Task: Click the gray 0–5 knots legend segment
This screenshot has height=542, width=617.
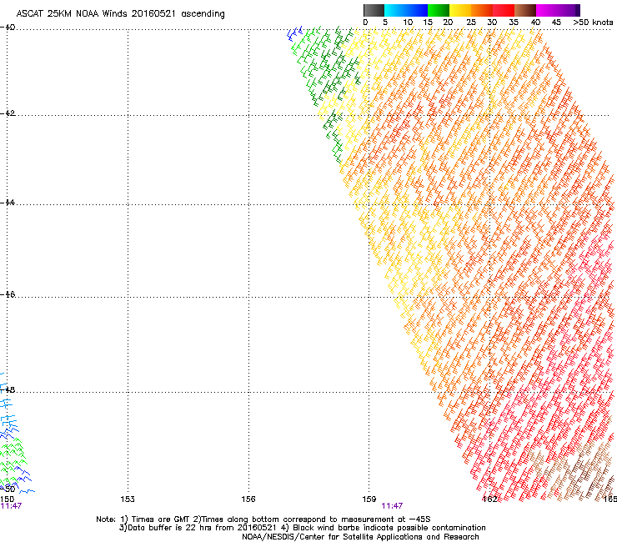Action: point(374,10)
